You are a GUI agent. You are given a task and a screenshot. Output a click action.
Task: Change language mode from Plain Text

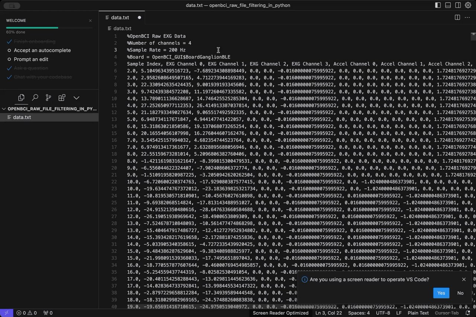418,313
